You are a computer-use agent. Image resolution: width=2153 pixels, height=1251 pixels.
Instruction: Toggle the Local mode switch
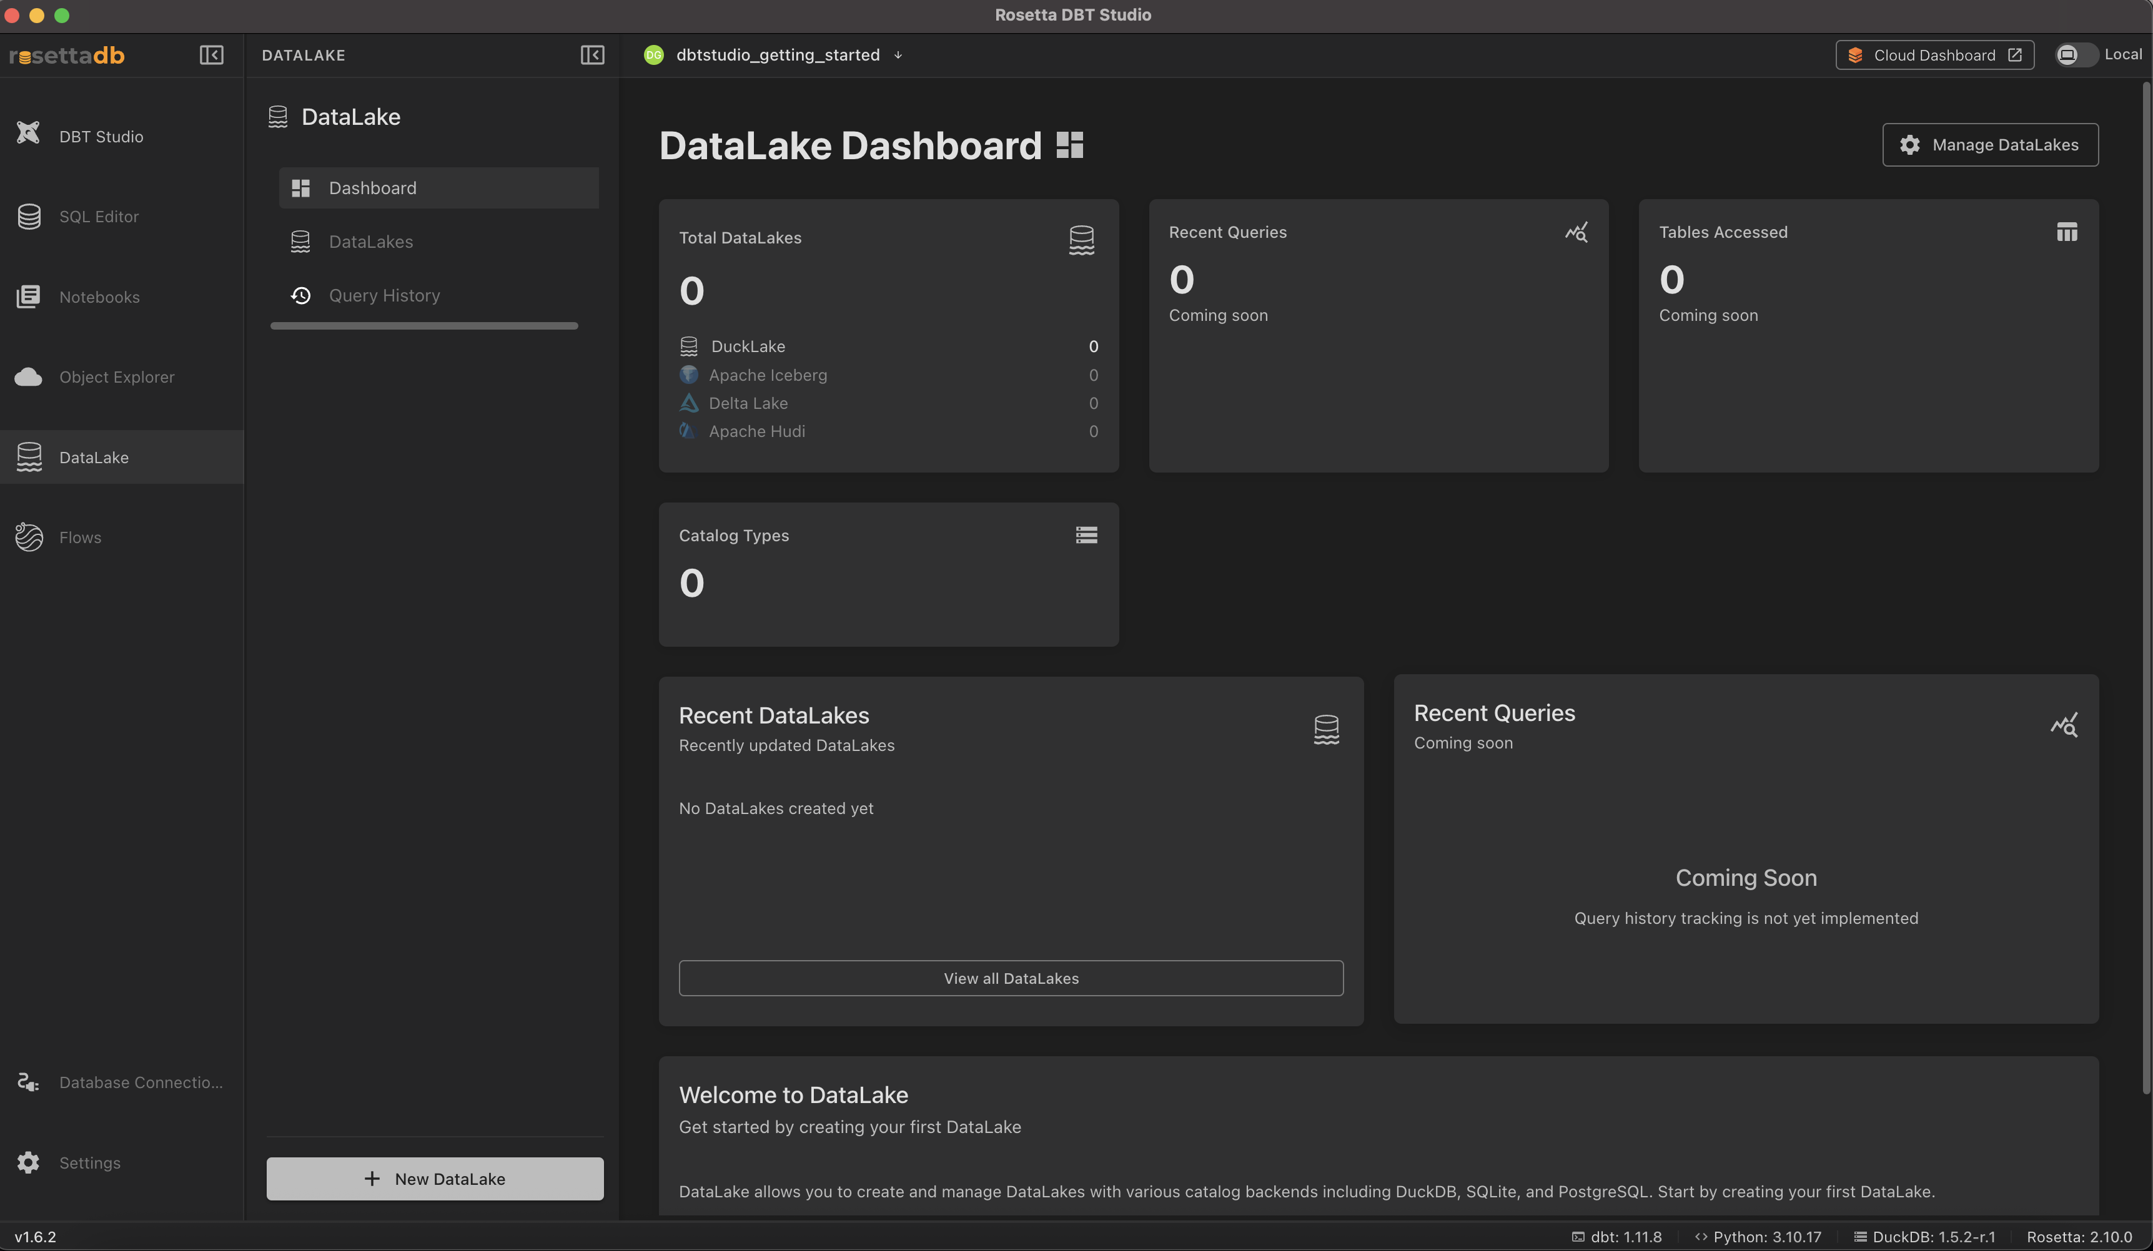[x=2076, y=55]
